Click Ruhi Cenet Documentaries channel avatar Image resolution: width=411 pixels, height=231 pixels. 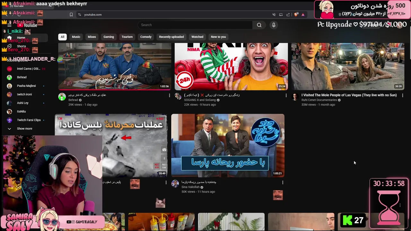(x=295, y=97)
